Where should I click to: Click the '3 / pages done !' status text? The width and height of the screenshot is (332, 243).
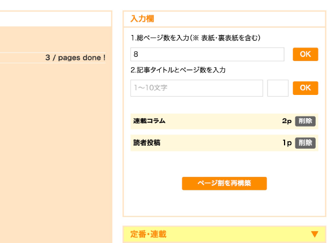76,58
